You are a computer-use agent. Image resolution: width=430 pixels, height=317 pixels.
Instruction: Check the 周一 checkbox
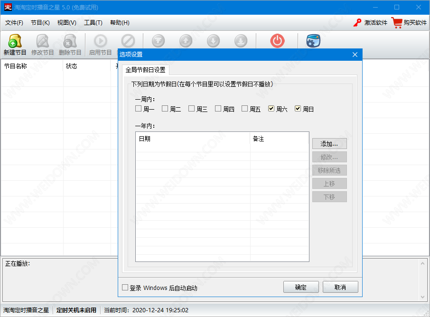pos(138,109)
